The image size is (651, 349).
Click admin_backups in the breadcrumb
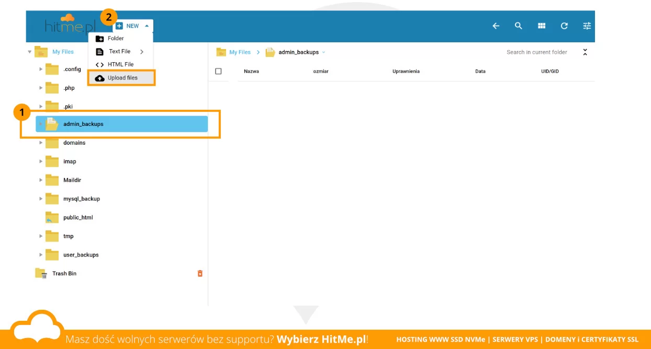(x=298, y=52)
